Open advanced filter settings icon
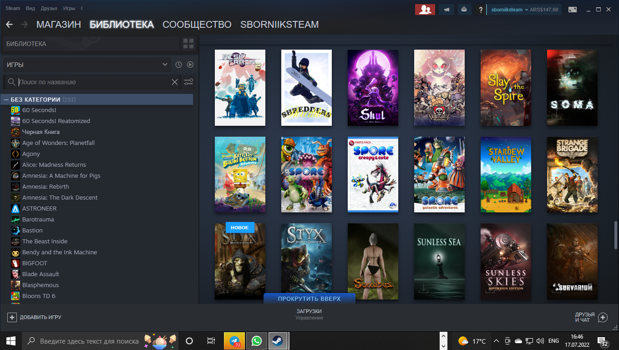Viewport: 619px width, 350px height. point(188,82)
